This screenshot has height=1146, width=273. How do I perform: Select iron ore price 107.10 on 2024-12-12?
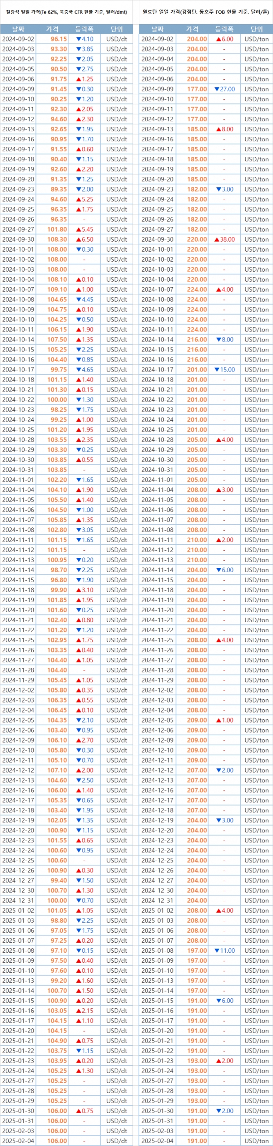coord(57,770)
